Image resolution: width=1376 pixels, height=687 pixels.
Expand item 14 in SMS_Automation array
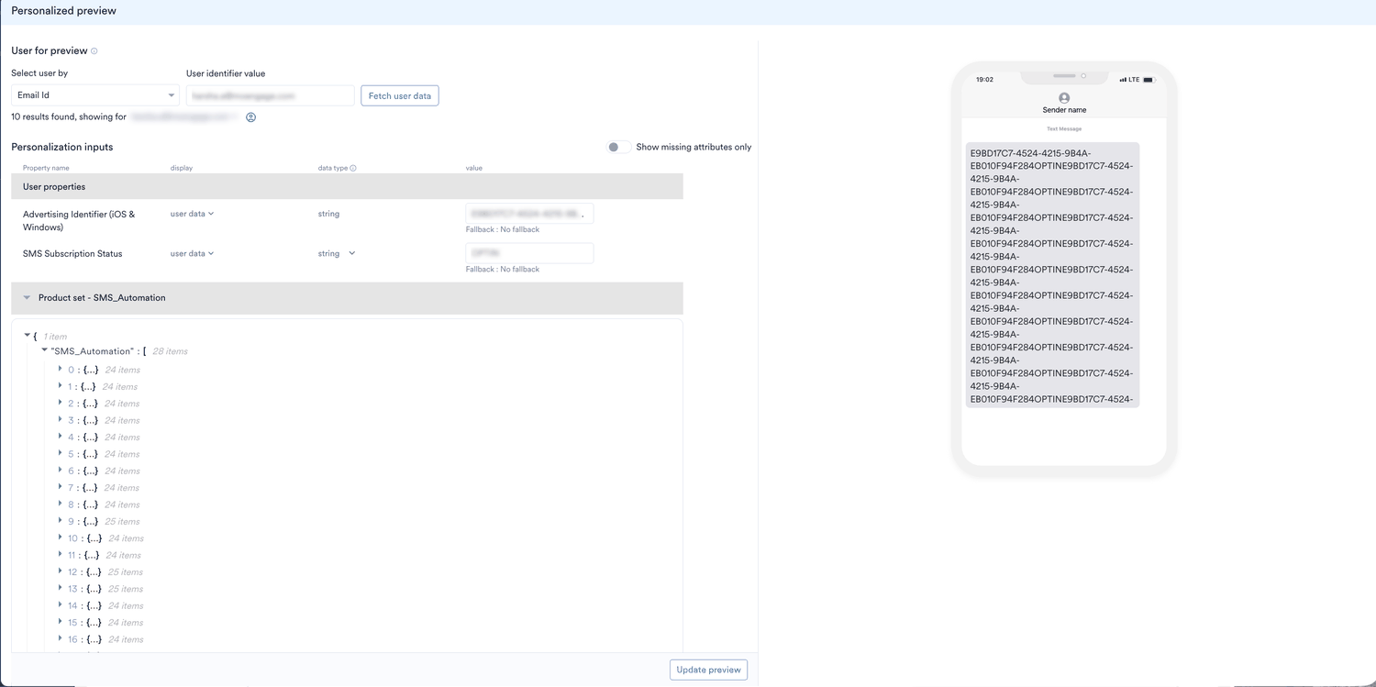(61, 605)
